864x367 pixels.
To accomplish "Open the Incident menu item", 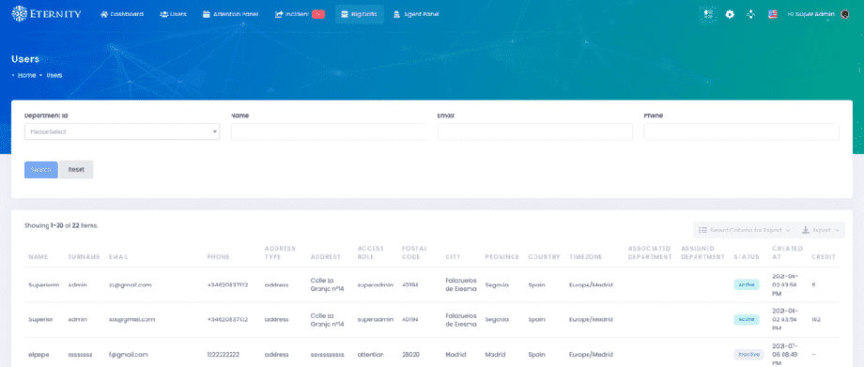I will [x=300, y=14].
